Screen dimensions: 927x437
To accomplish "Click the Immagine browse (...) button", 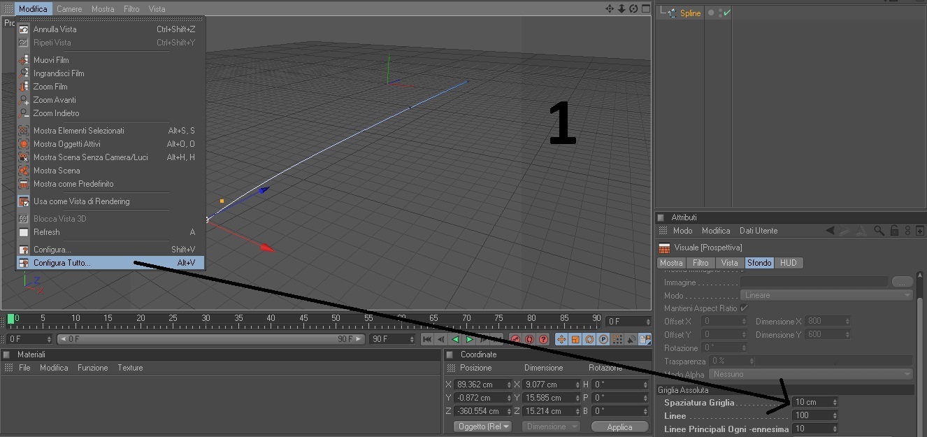I will 902,282.
